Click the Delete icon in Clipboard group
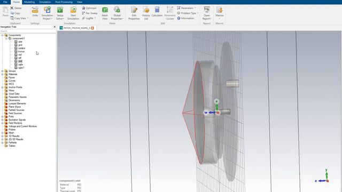The image size is (342, 192). click(x=12, y=8)
